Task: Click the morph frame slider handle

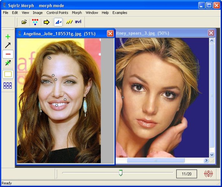Action: [121, 173]
